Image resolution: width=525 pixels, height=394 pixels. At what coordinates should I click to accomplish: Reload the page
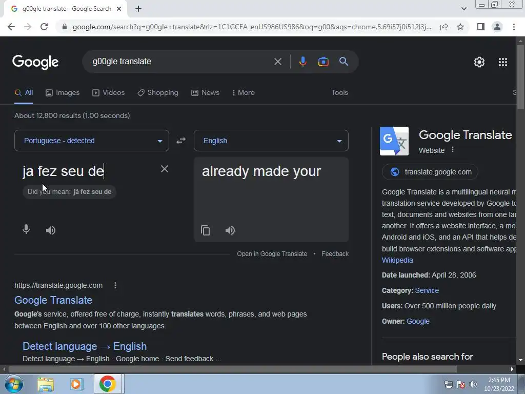(x=44, y=27)
